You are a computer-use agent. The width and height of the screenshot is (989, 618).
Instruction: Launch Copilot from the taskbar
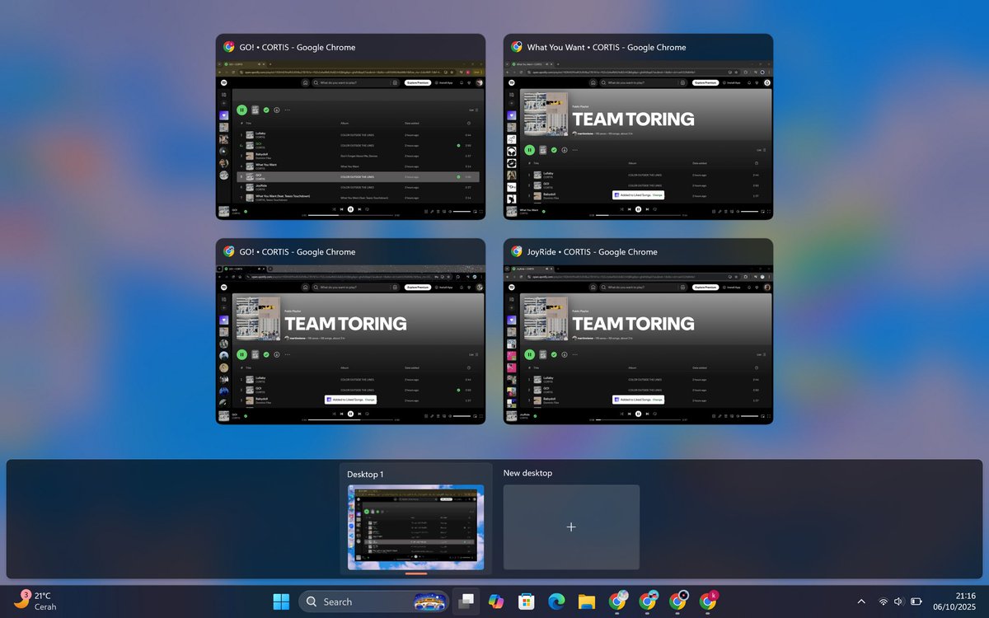(x=496, y=602)
